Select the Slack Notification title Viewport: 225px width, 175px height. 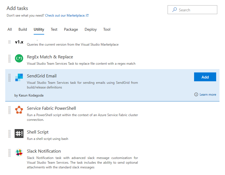click(x=44, y=151)
